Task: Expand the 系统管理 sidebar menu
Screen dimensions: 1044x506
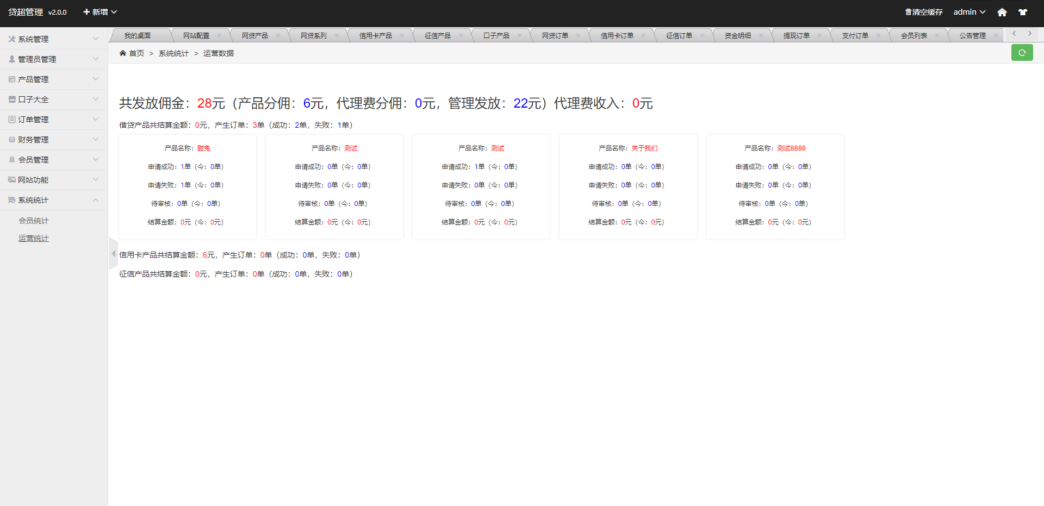Action: coord(53,39)
